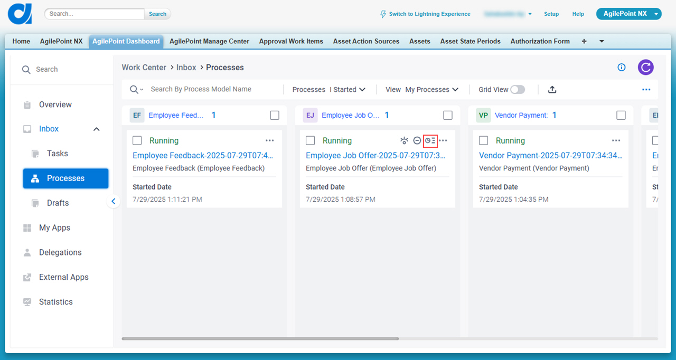The height and width of the screenshot is (360, 676).
Task: Open the blue toolbar ellipsis menu
Action: 646,90
